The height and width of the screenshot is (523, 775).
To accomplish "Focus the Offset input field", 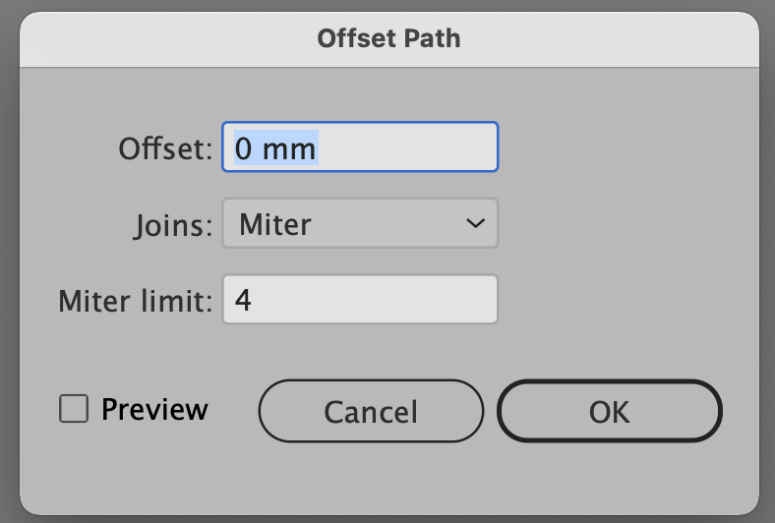I will click(x=360, y=146).
